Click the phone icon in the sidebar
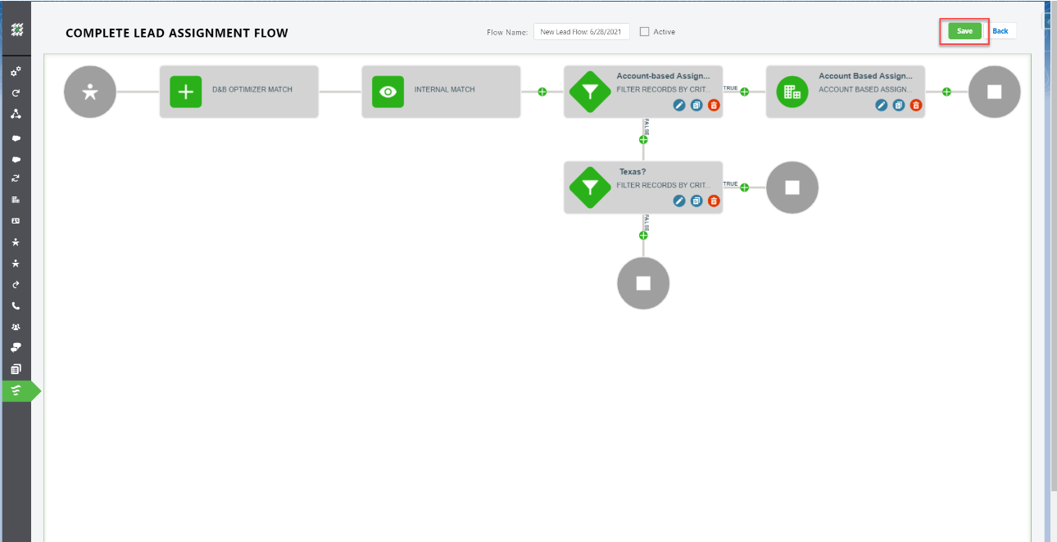Viewport: 1057px width, 542px height. 16,304
